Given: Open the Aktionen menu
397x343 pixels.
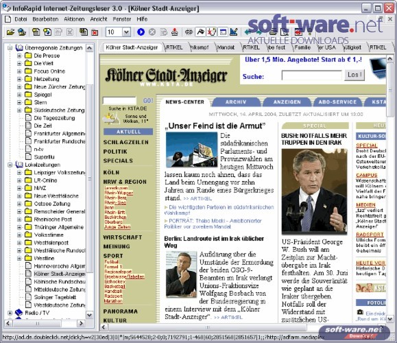Looking at the screenshot, I should coord(74,19).
